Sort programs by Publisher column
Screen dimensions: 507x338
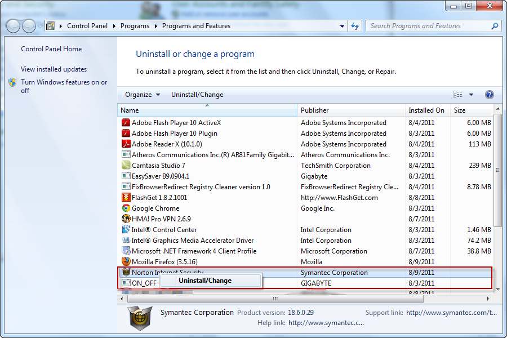tap(351, 110)
